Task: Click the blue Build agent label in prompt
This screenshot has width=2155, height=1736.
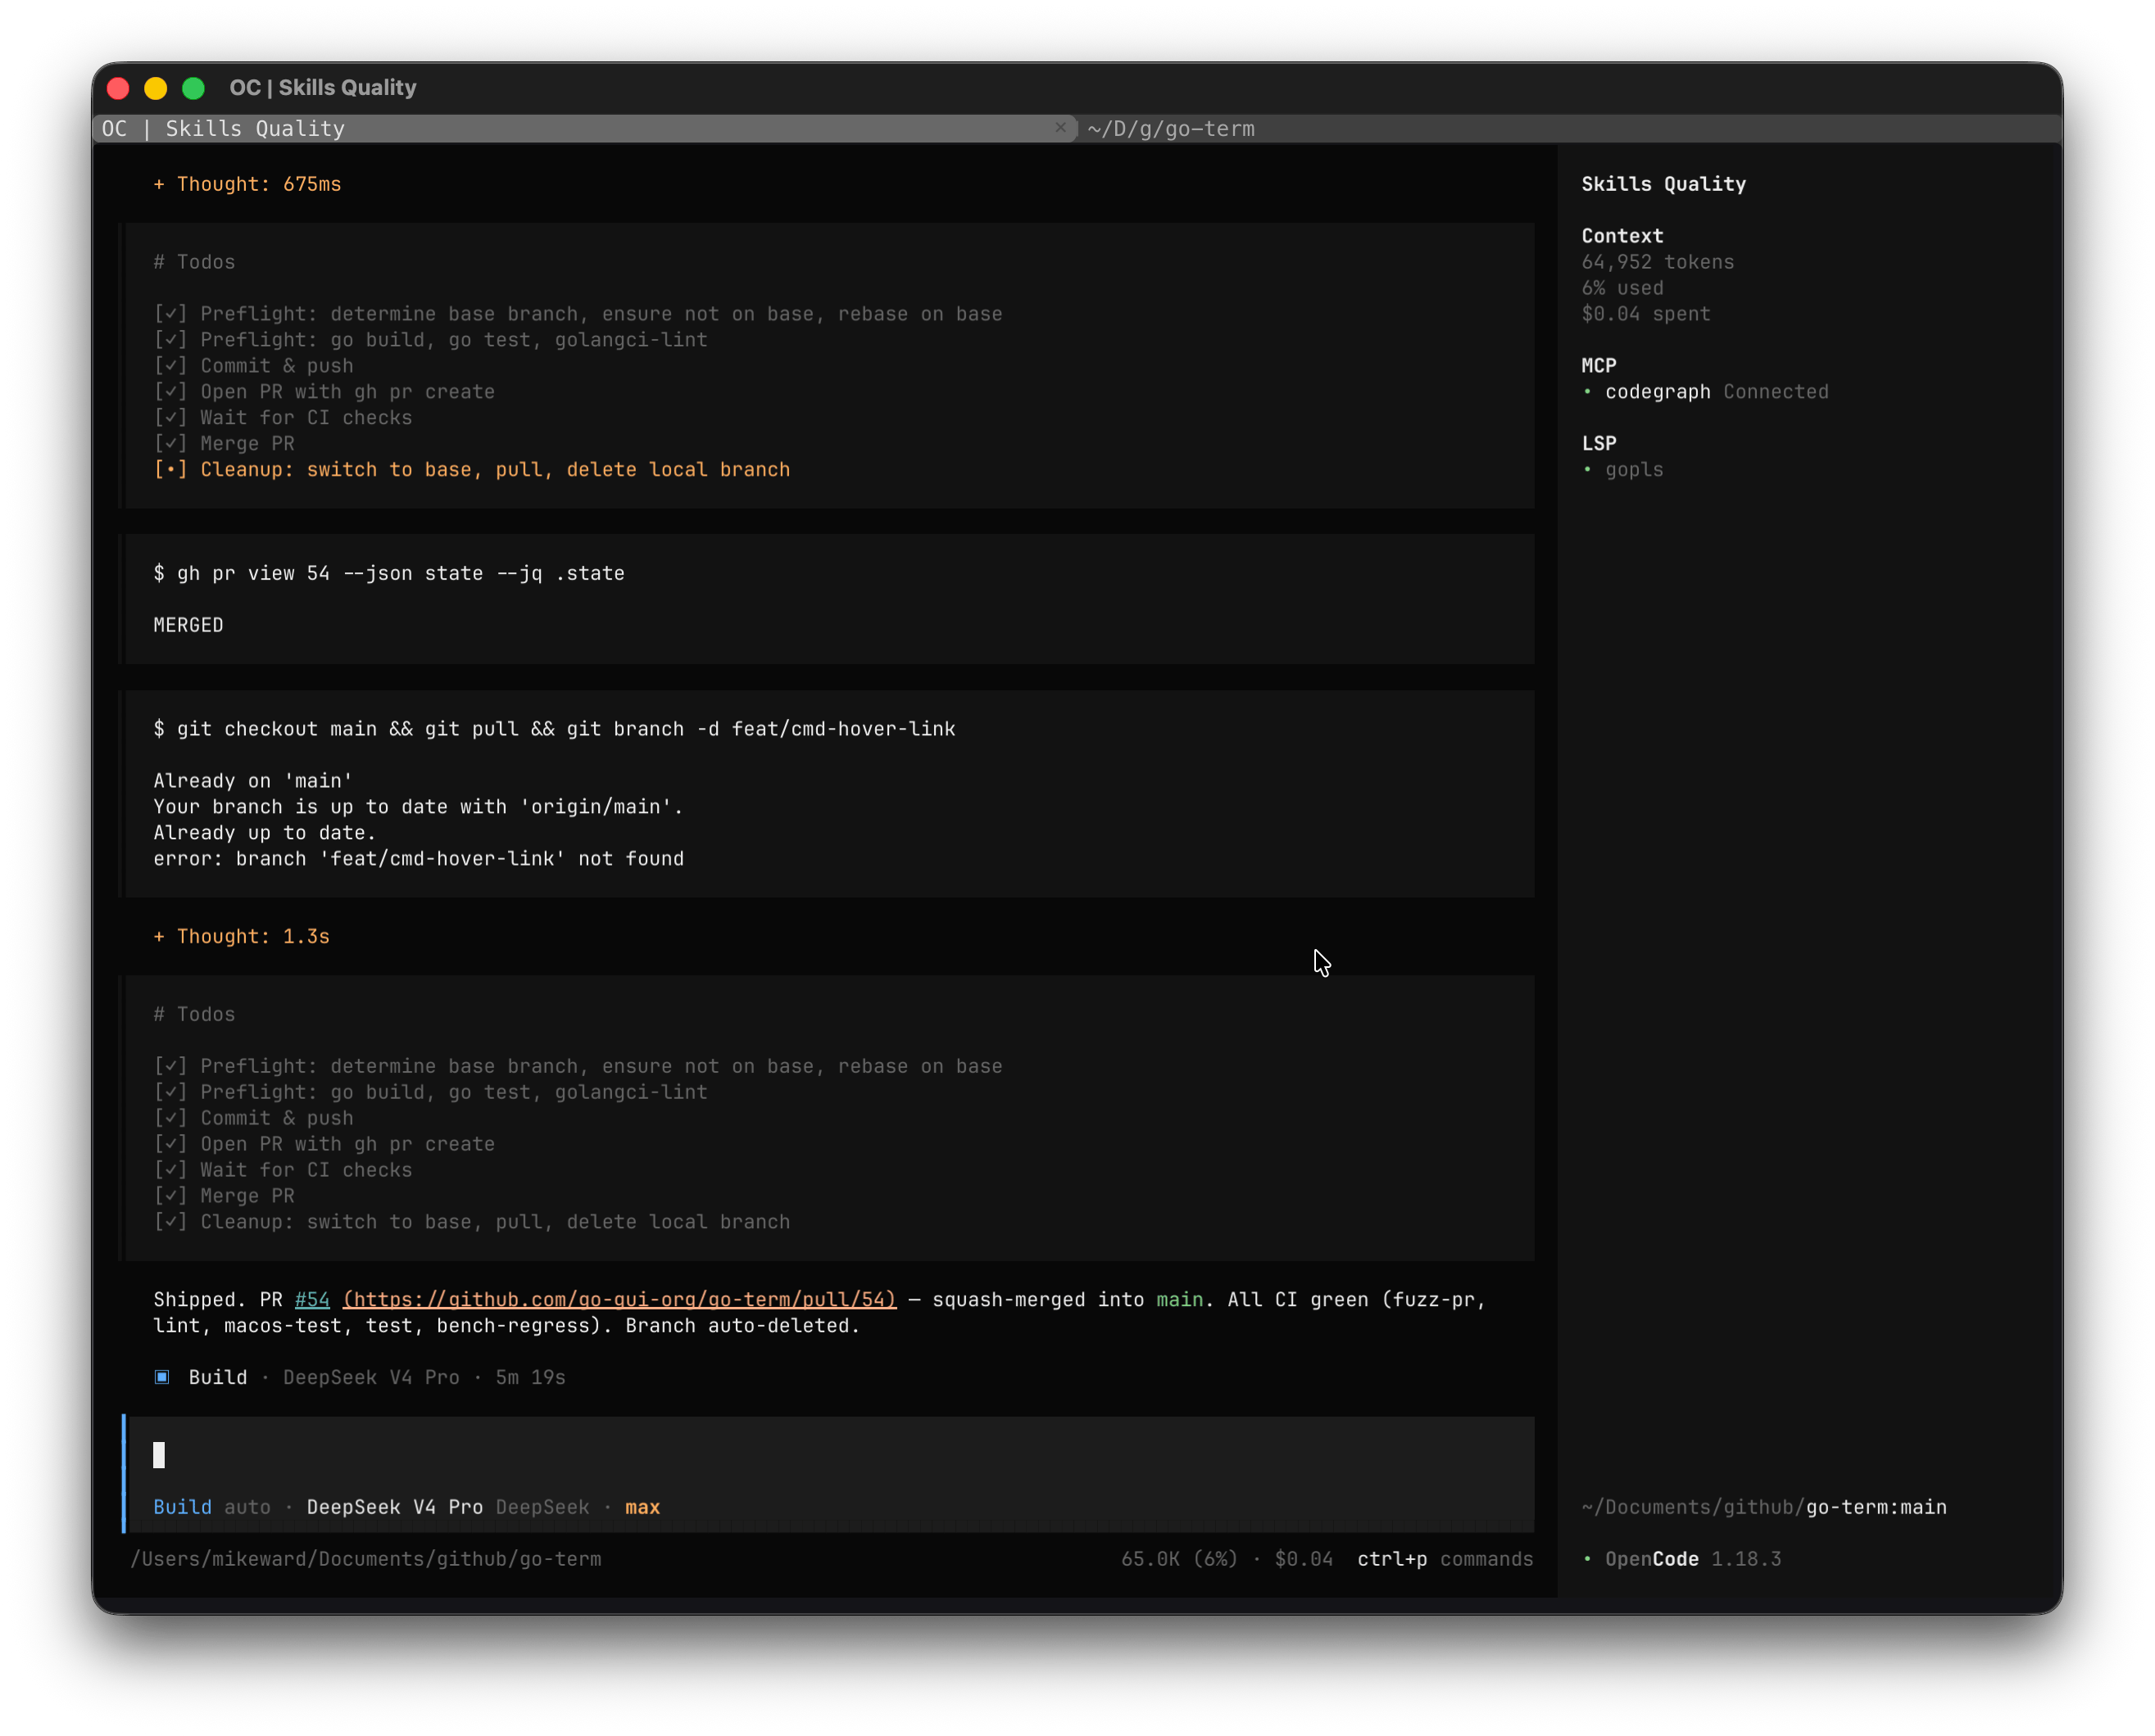Action: [x=182, y=1507]
